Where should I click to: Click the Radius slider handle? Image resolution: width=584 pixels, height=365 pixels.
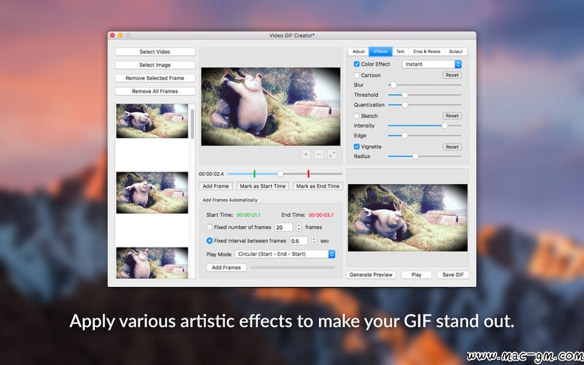click(415, 156)
